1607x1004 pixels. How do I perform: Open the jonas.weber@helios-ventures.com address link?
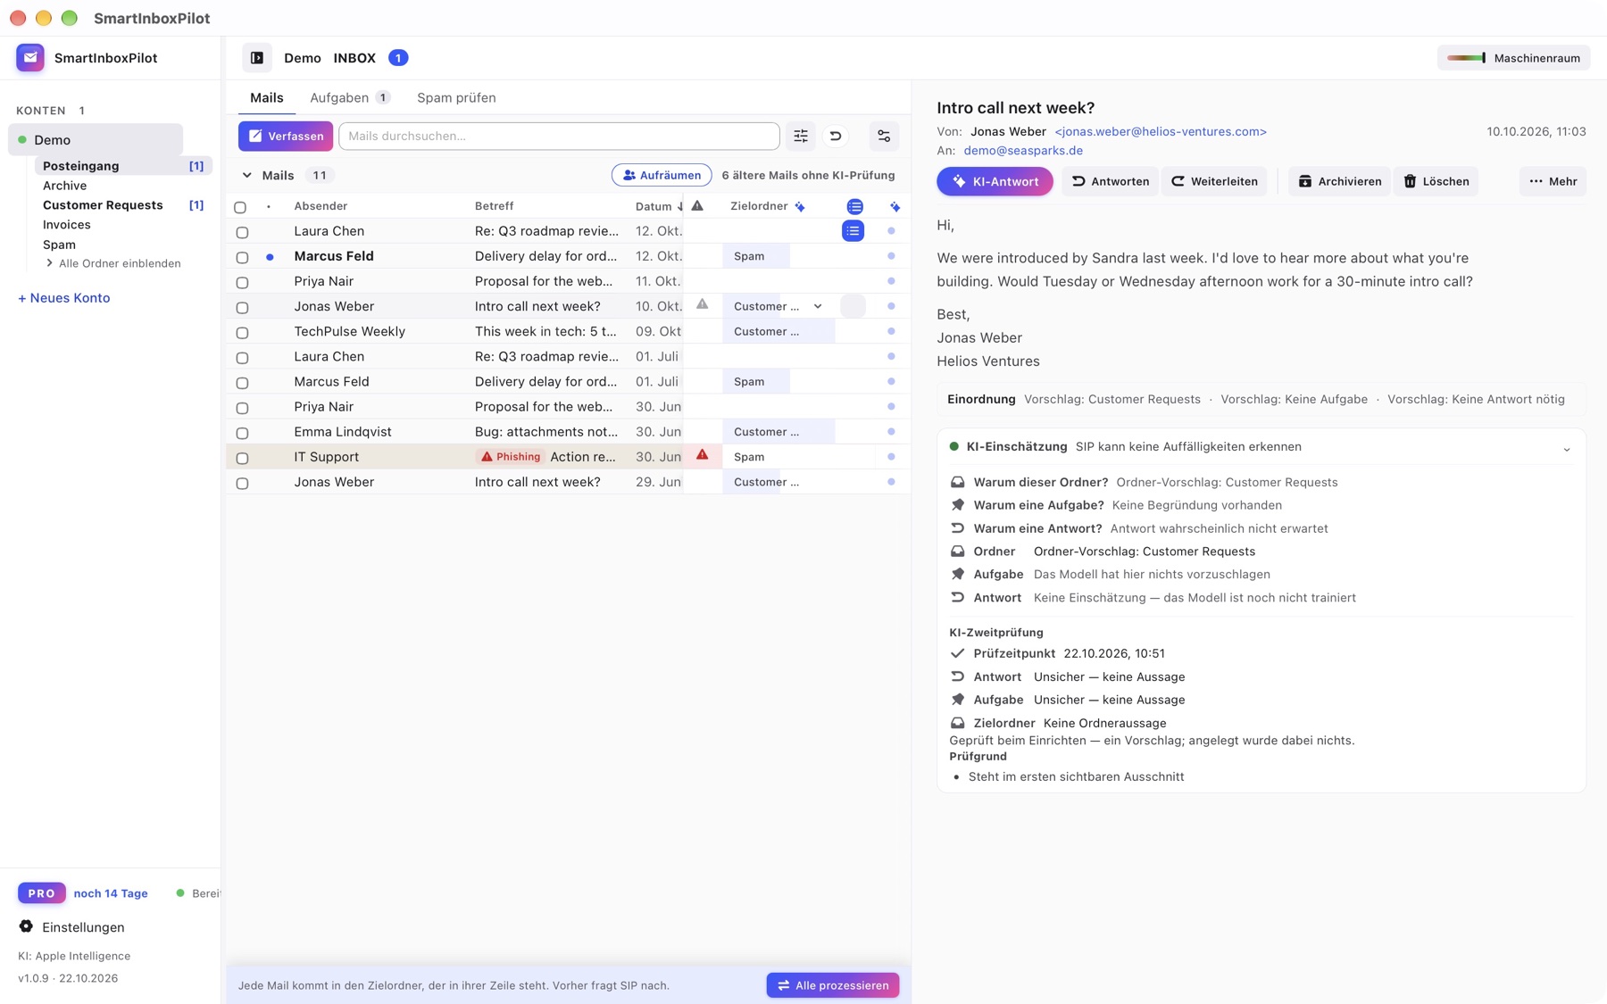[x=1161, y=131]
